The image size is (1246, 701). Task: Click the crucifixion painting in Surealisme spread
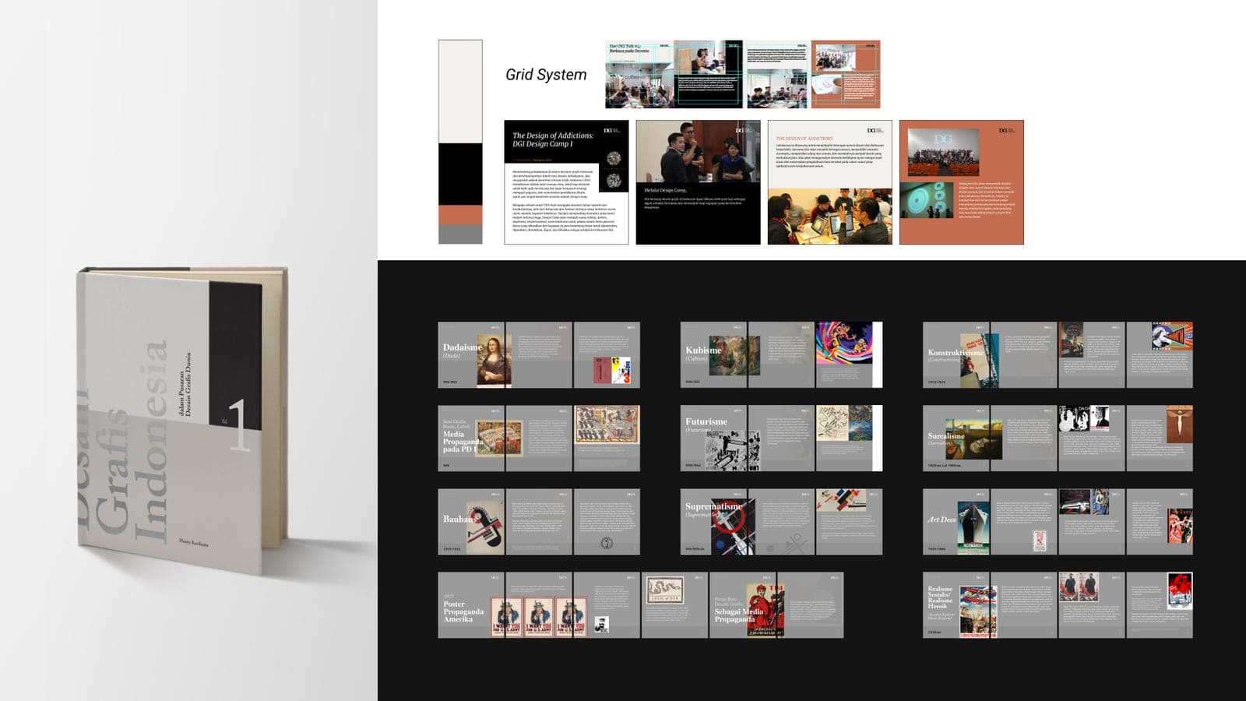pyautogui.click(x=1179, y=425)
